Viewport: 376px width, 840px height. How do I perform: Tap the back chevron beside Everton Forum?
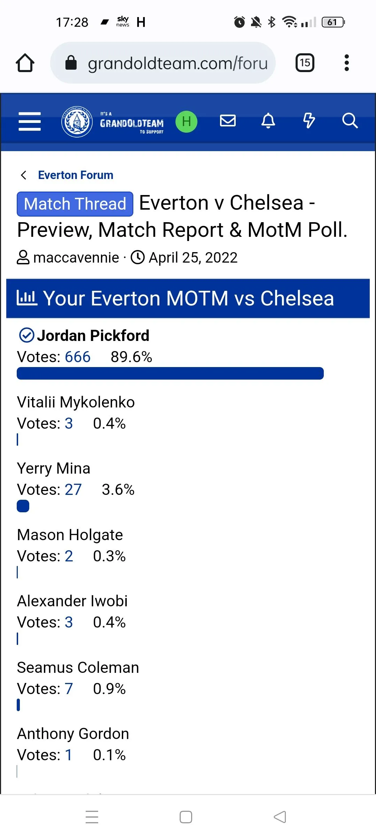click(x=24, y=175)
